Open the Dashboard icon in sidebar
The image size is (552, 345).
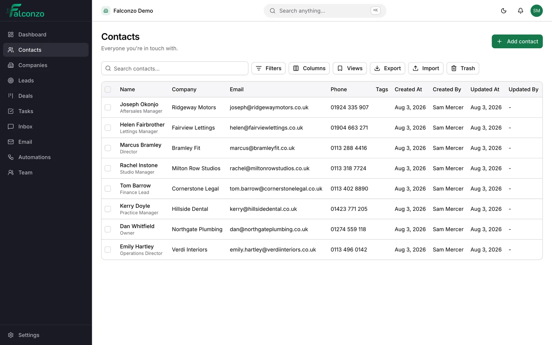click(x=11, y=34)
